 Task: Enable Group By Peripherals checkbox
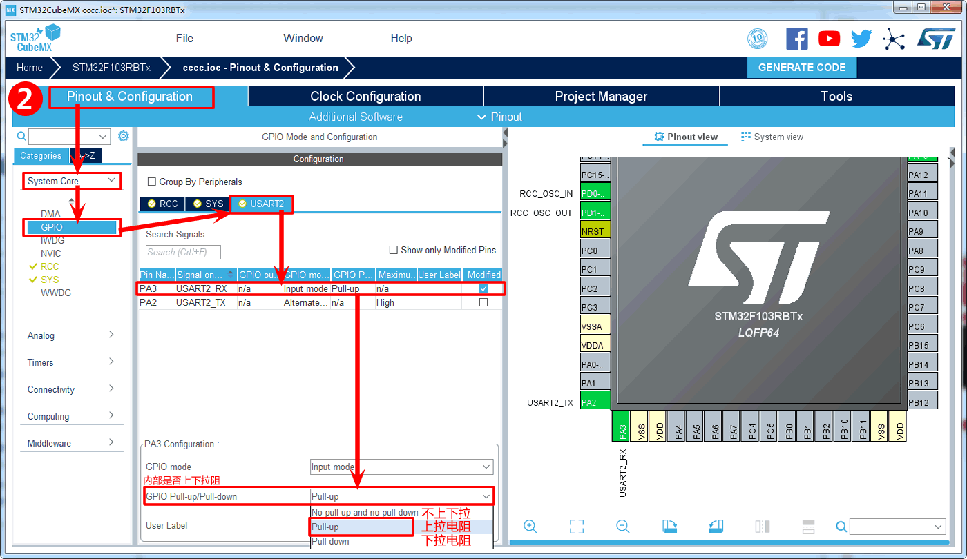[x=152, y=182]
